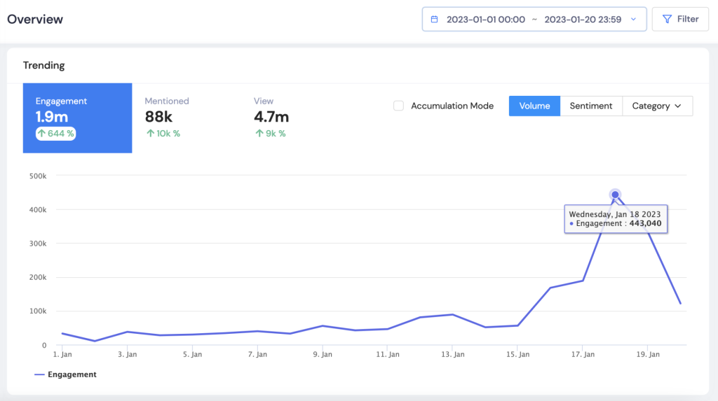Toggle the Engagement series legend label

point(72,374)
